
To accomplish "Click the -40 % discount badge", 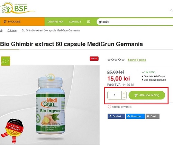I will tap(94, 59).
